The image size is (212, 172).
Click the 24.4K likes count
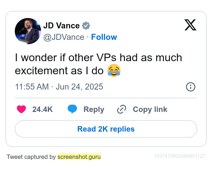pos(42,109)
